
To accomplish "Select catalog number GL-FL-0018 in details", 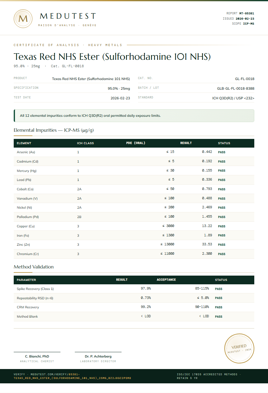I will [245, 79].
